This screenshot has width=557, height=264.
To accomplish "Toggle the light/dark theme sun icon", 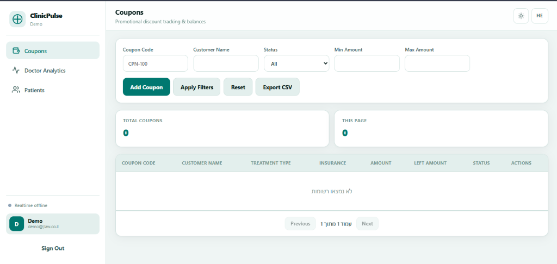I will coord(521,16).
